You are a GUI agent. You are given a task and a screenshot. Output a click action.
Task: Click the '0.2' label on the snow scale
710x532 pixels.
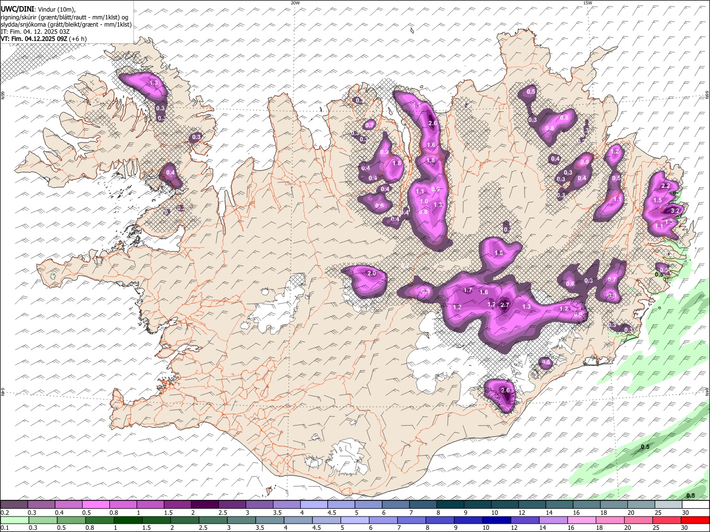[x=4, y=513]
